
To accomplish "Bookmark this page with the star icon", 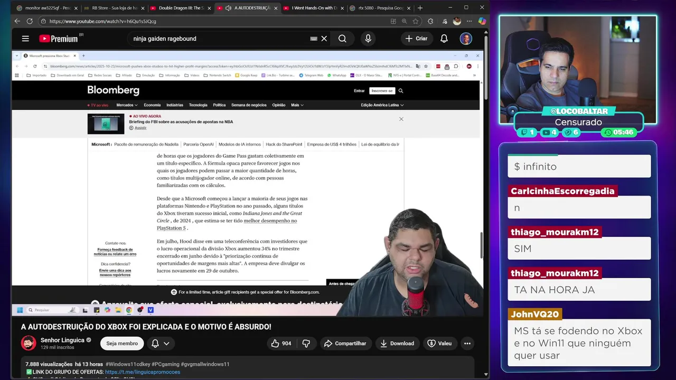I will (416, 21).
